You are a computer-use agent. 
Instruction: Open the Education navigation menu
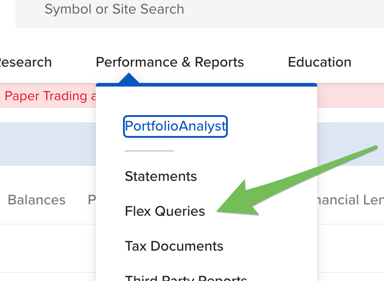319,62
